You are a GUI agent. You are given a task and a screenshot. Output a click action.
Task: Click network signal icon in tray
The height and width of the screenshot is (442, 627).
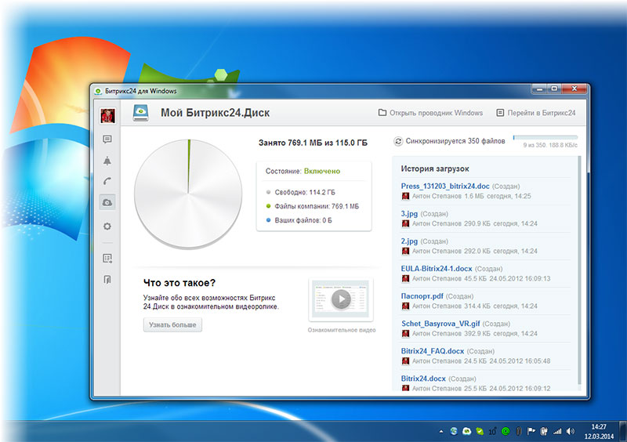coord(557,431)
